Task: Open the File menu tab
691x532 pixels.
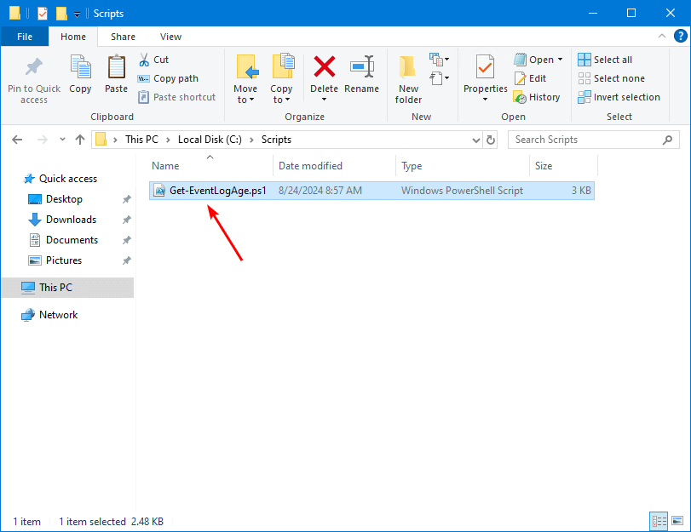Action: tap(25, 37)
